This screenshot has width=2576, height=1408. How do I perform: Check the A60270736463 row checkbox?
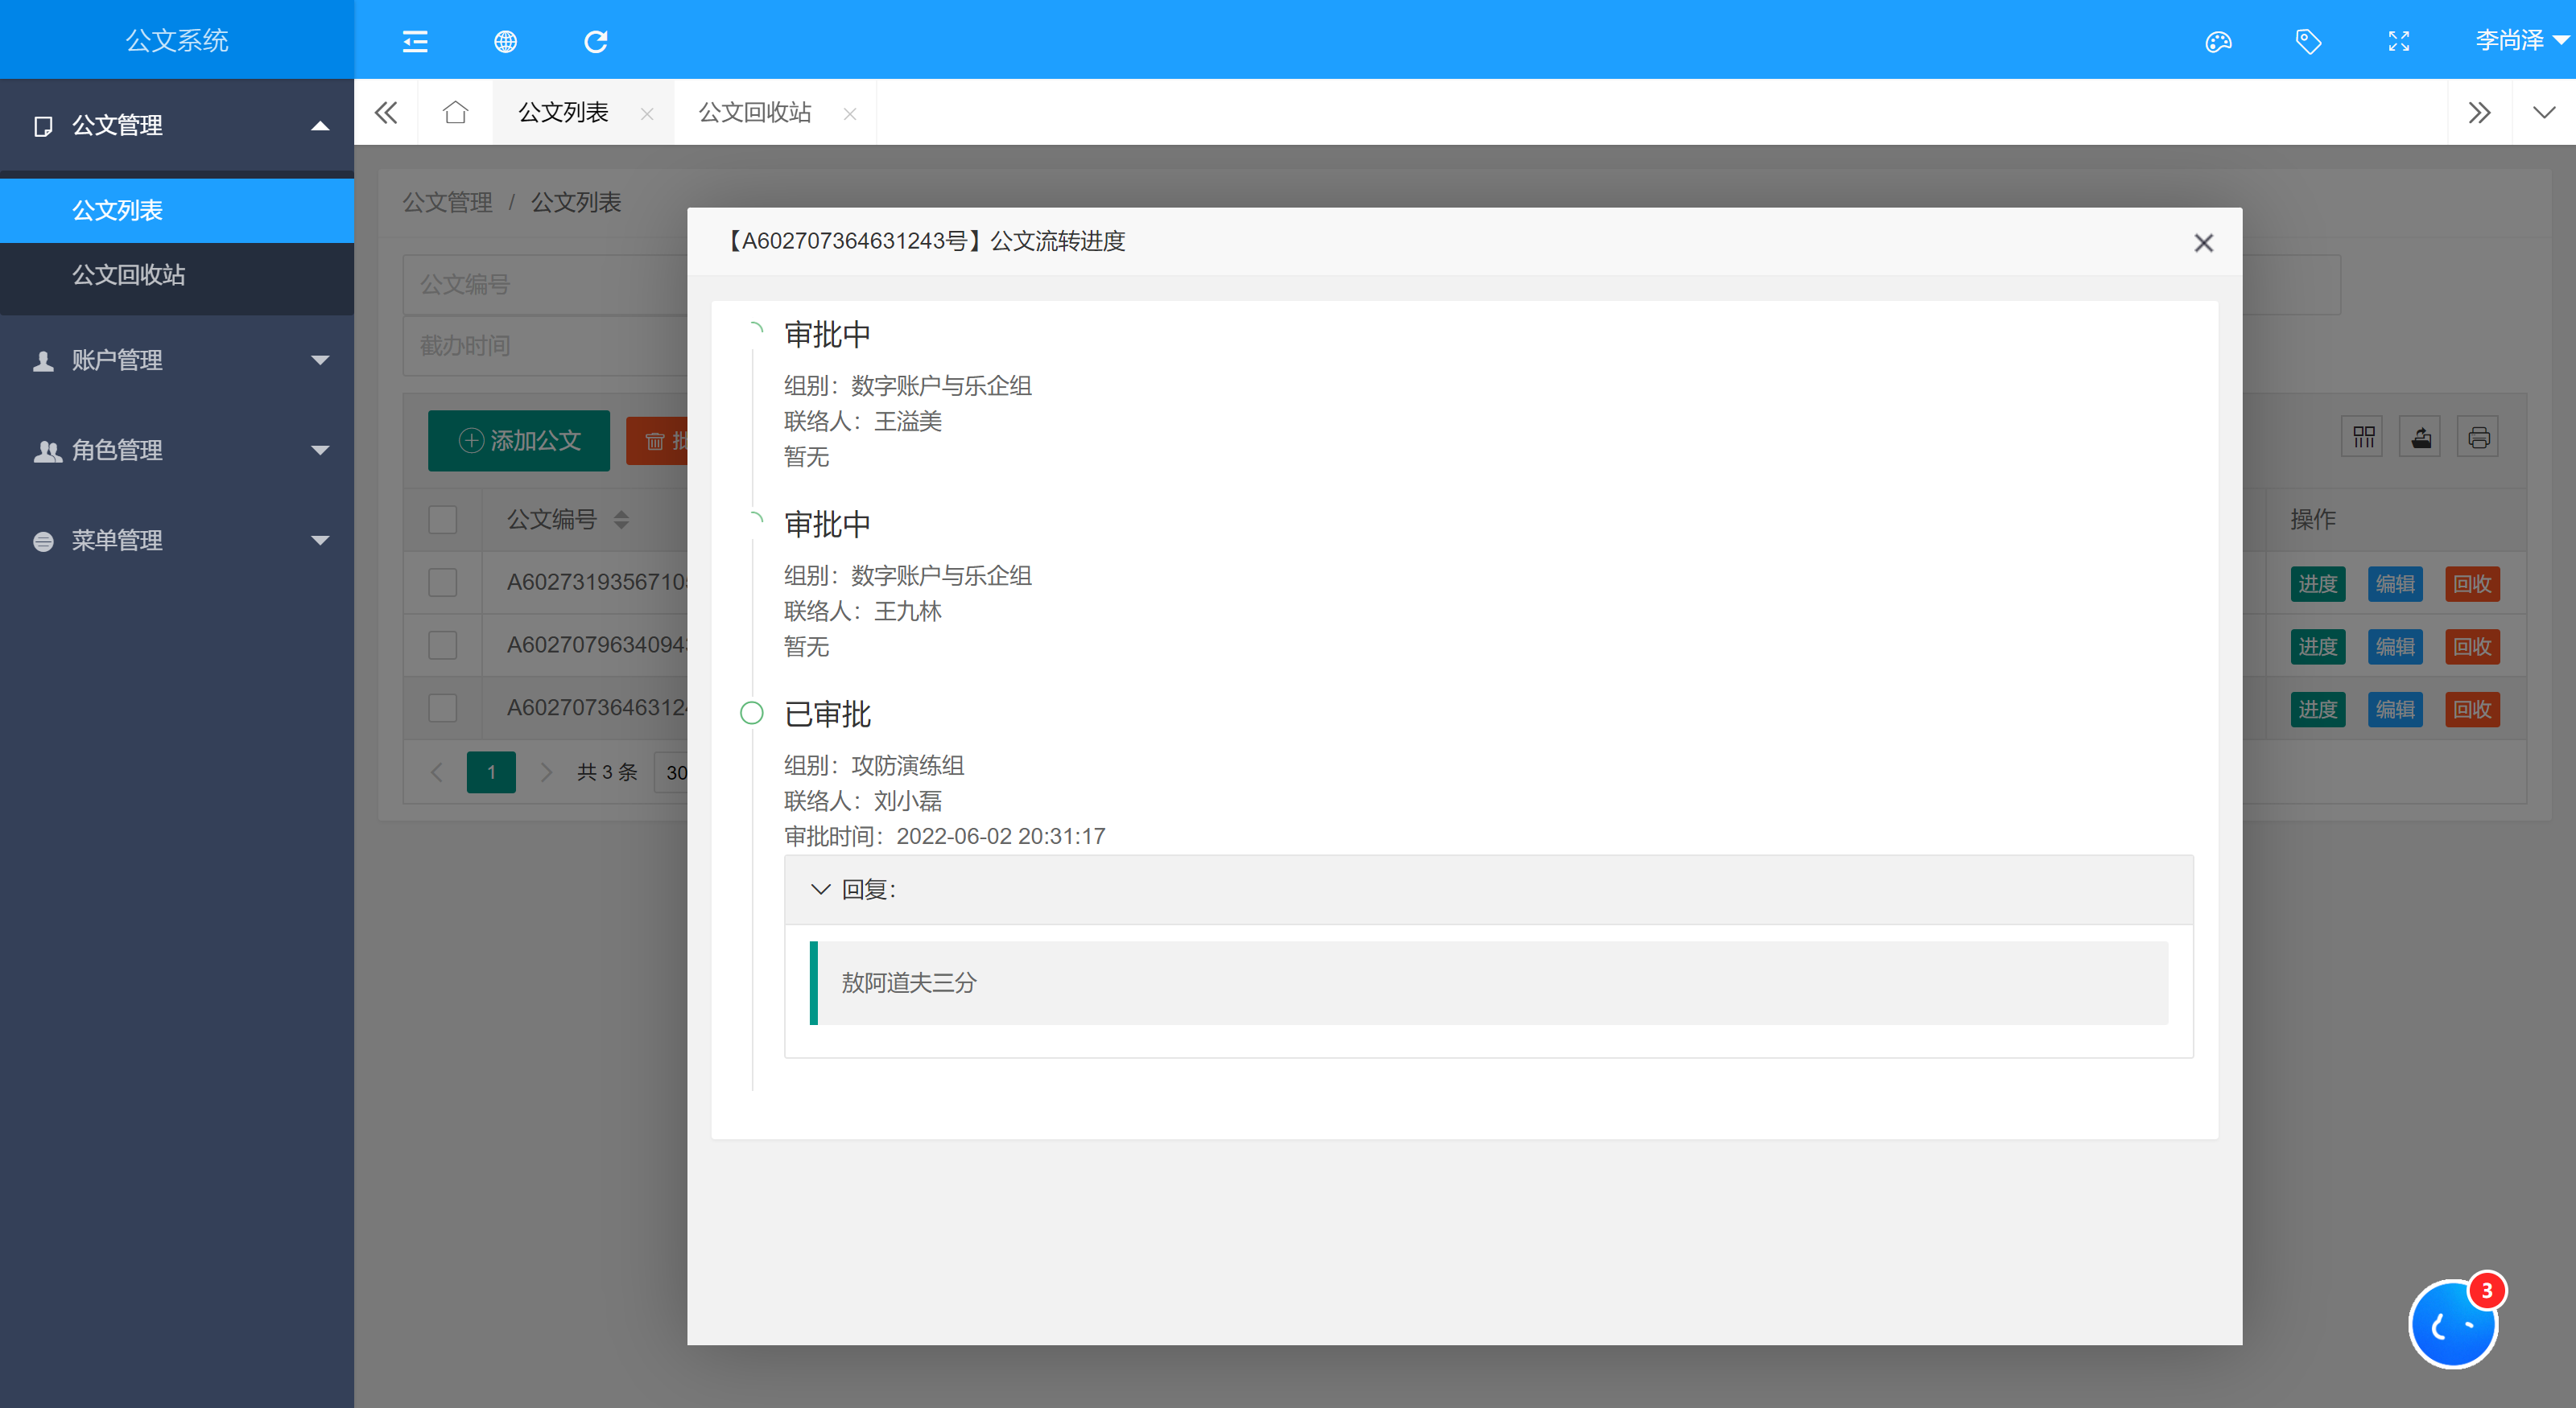coord(442,709)
